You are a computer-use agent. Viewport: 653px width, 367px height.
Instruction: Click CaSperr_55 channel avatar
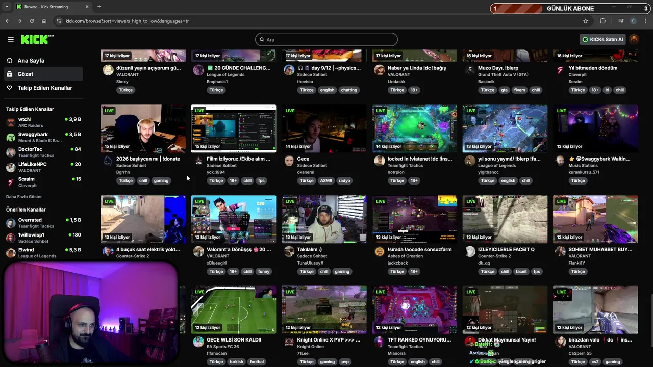pyautogui.click(x=560, y=342)
